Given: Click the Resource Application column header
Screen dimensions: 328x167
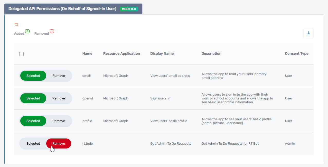Looking at the screenshot, I should pos(121,53).
